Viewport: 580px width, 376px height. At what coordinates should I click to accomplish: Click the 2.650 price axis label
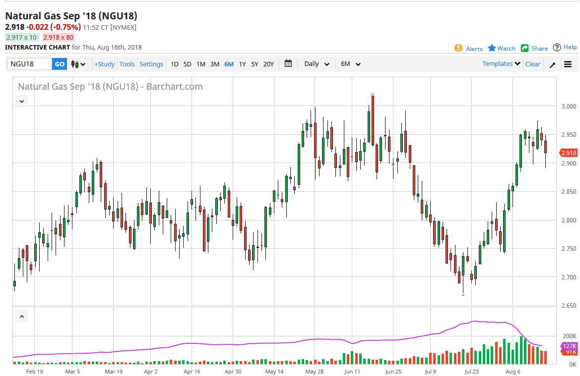569,306
